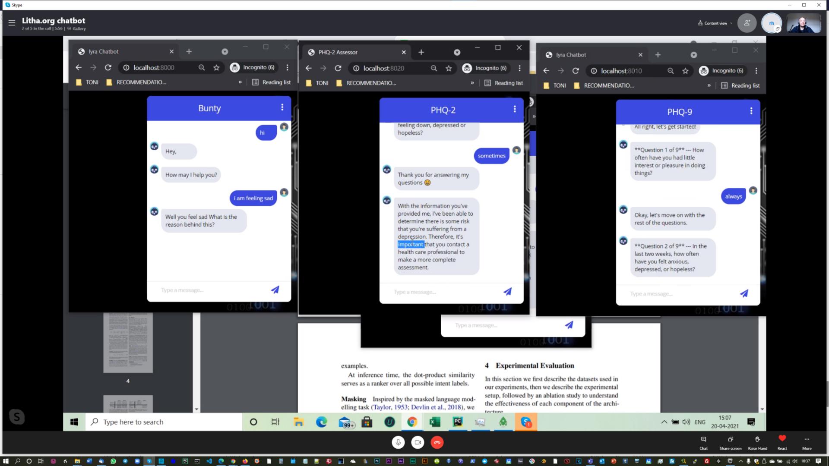The width and height of the screenshot is (829, 466).
Task: Toggle self video preview thumbnail
Action: pyautogui.click(x=804, y=23)
